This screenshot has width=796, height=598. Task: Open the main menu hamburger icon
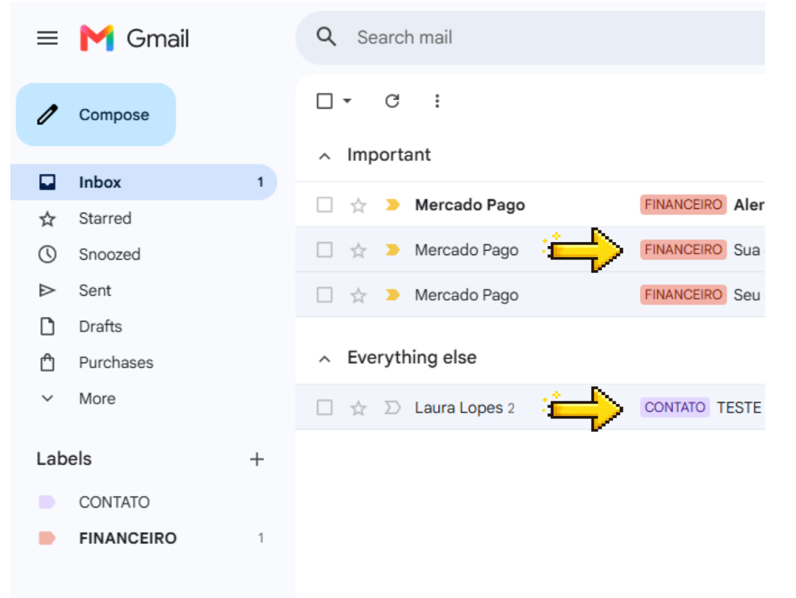click(48, 38)
